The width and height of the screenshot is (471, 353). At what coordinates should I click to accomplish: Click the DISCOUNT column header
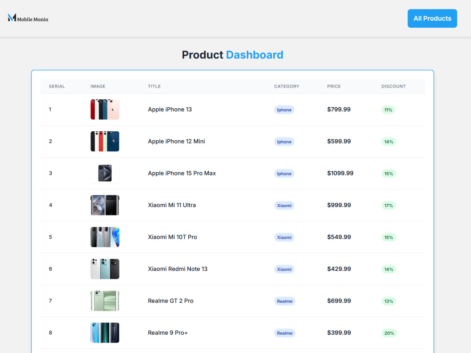tap(393, 87)
